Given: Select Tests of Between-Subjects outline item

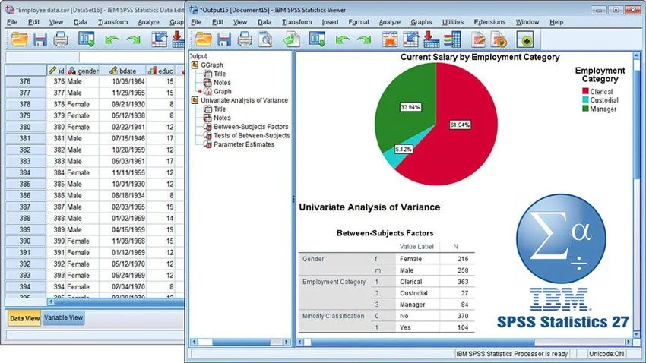Looking at the screenshot, I should (252, 135).
